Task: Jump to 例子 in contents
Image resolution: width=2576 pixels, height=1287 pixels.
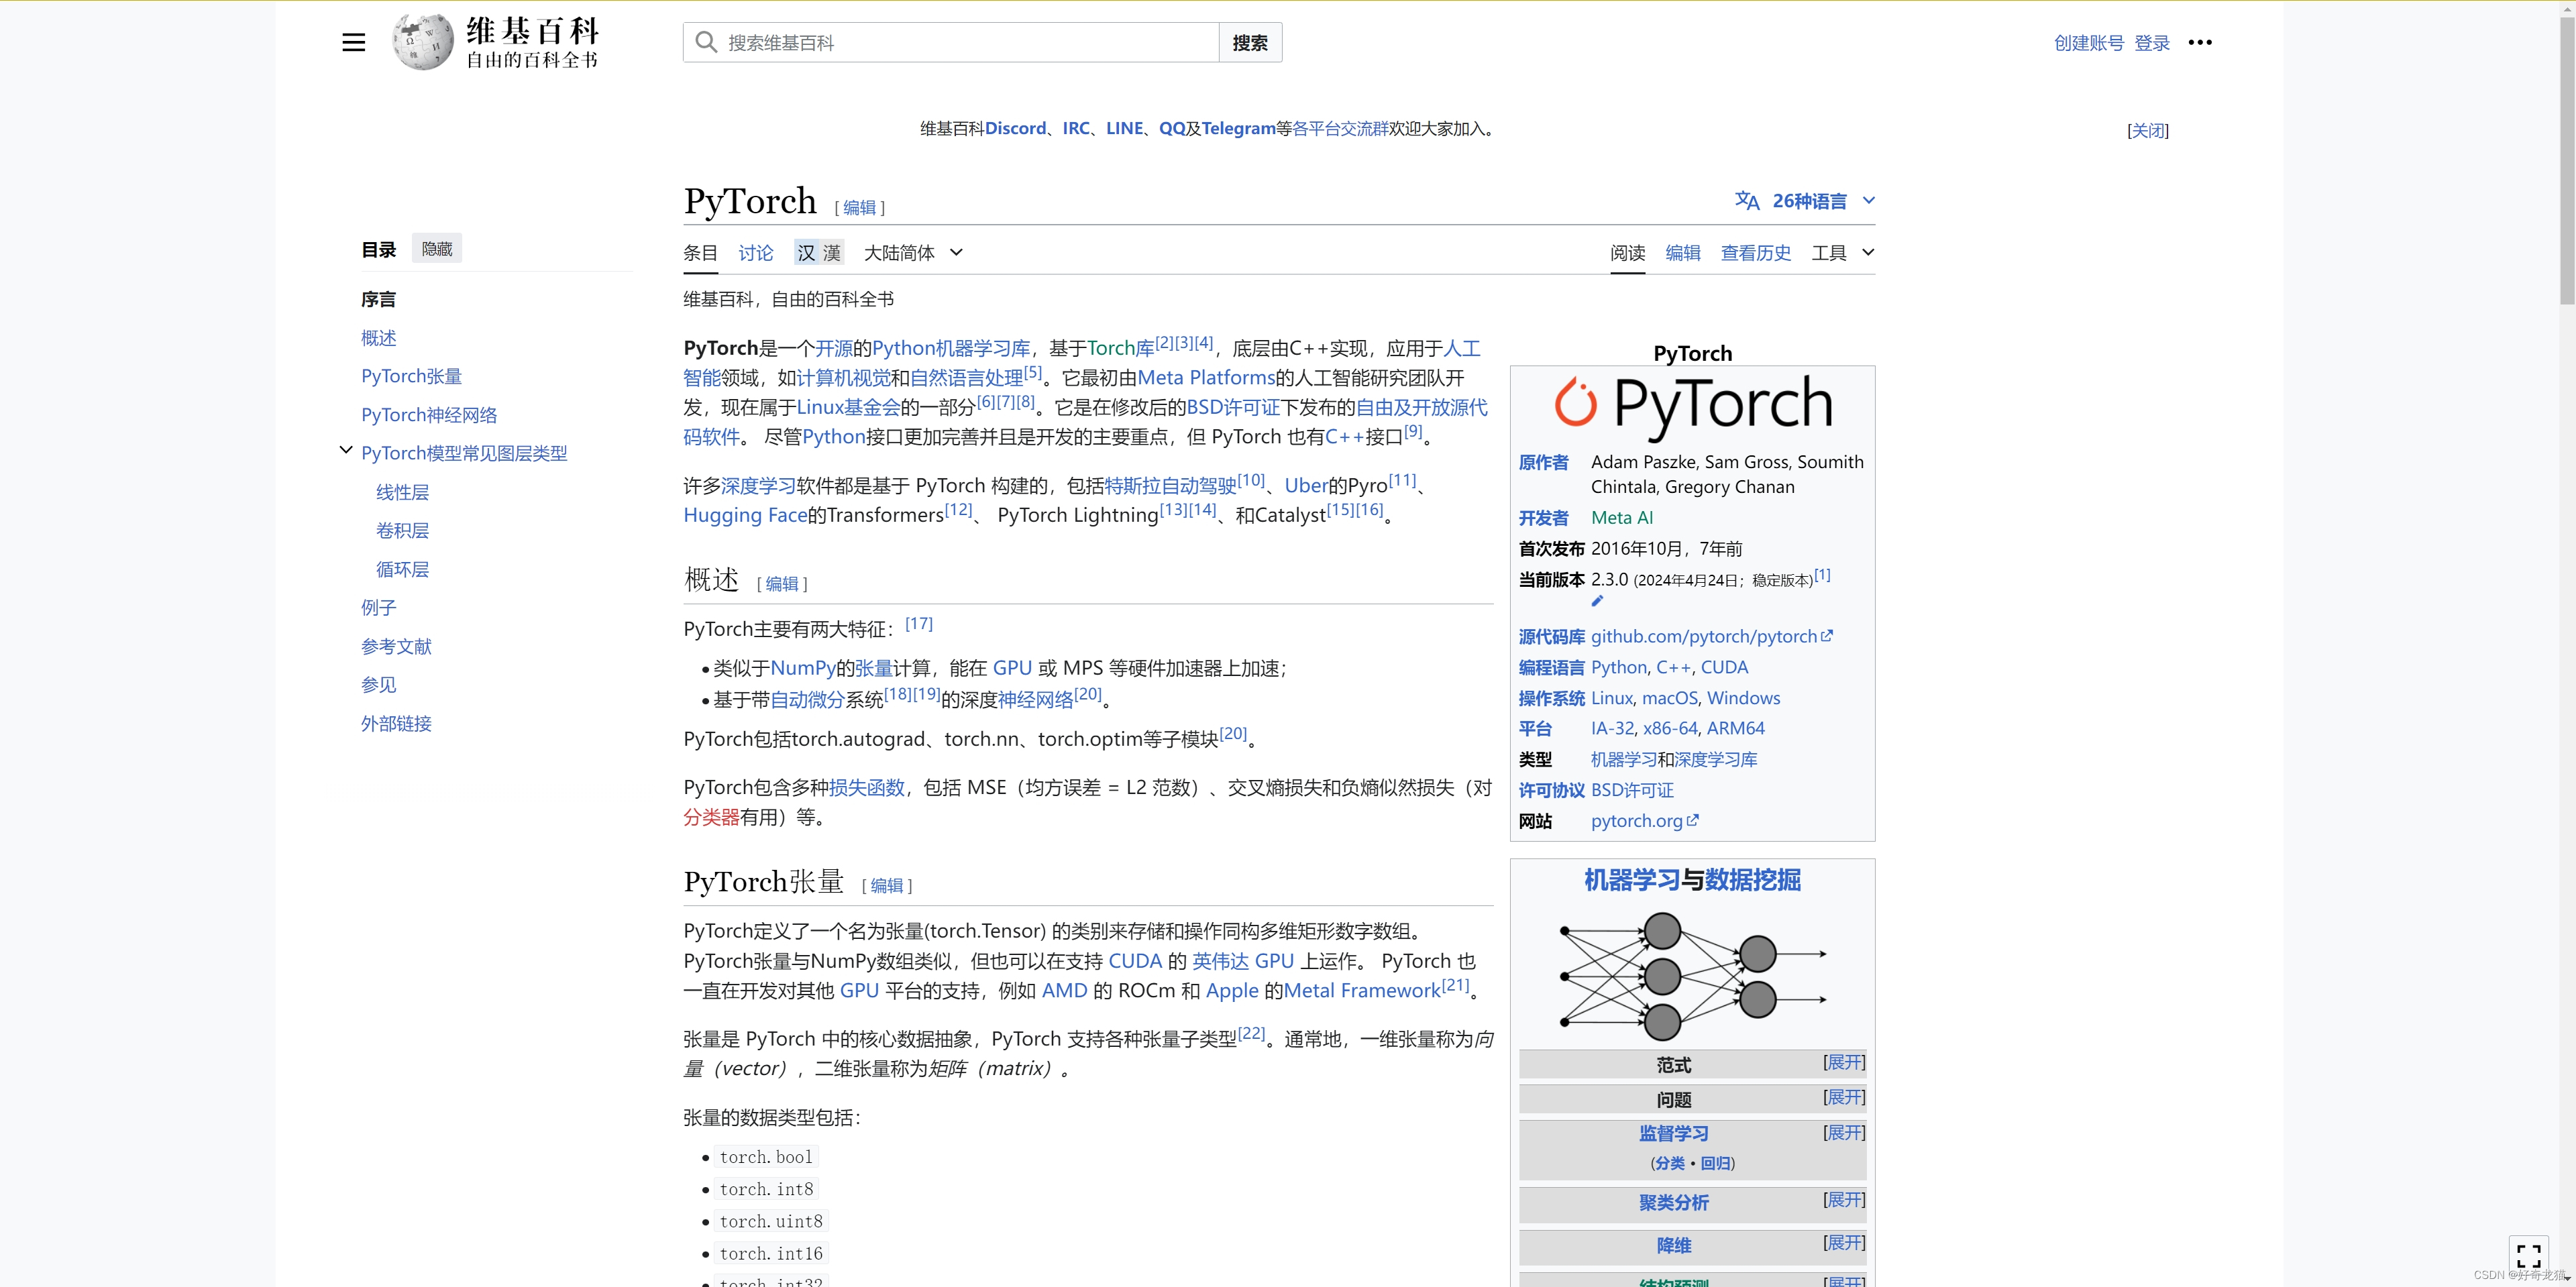Action: (x=379, y=607)
